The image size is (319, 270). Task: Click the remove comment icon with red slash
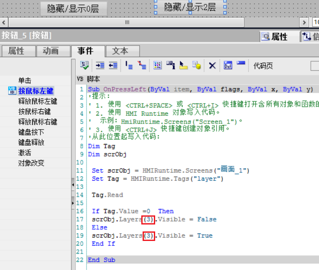point(142,65)
